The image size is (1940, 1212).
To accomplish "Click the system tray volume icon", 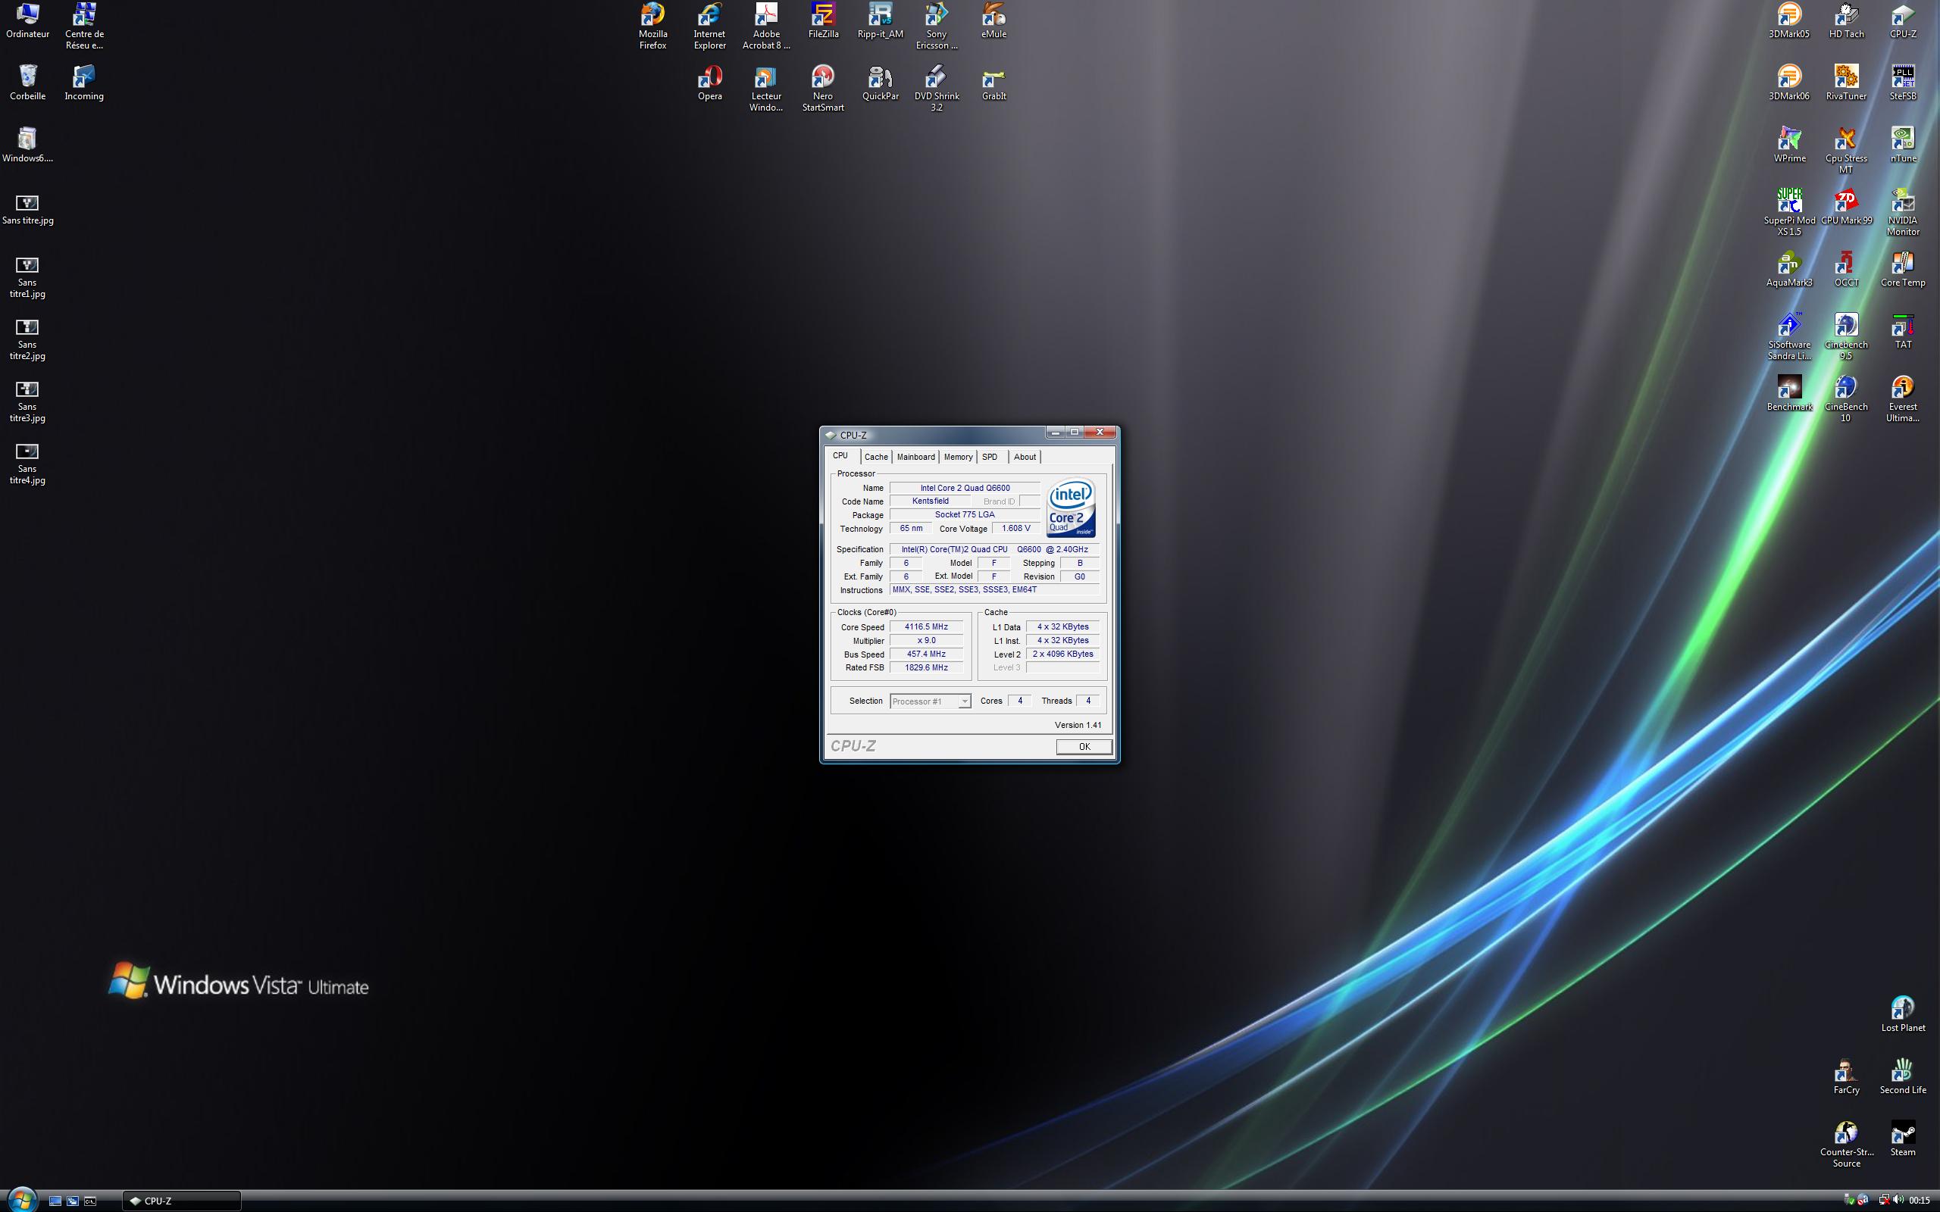I will [1899, 1200].
